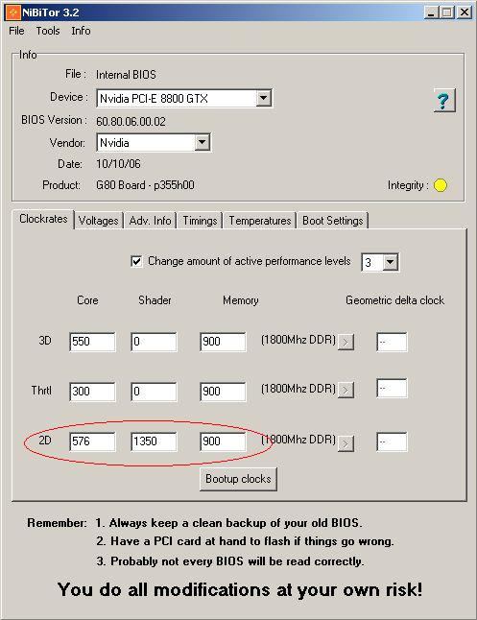Click the NiBiTor title bar app icon
The height and width of the screenshot is (620, 477).
pyautogui.click(x=12, y=12)
